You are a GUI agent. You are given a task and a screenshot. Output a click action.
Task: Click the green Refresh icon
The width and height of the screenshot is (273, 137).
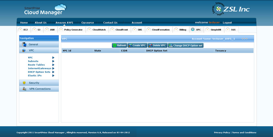tap(115, 45)
